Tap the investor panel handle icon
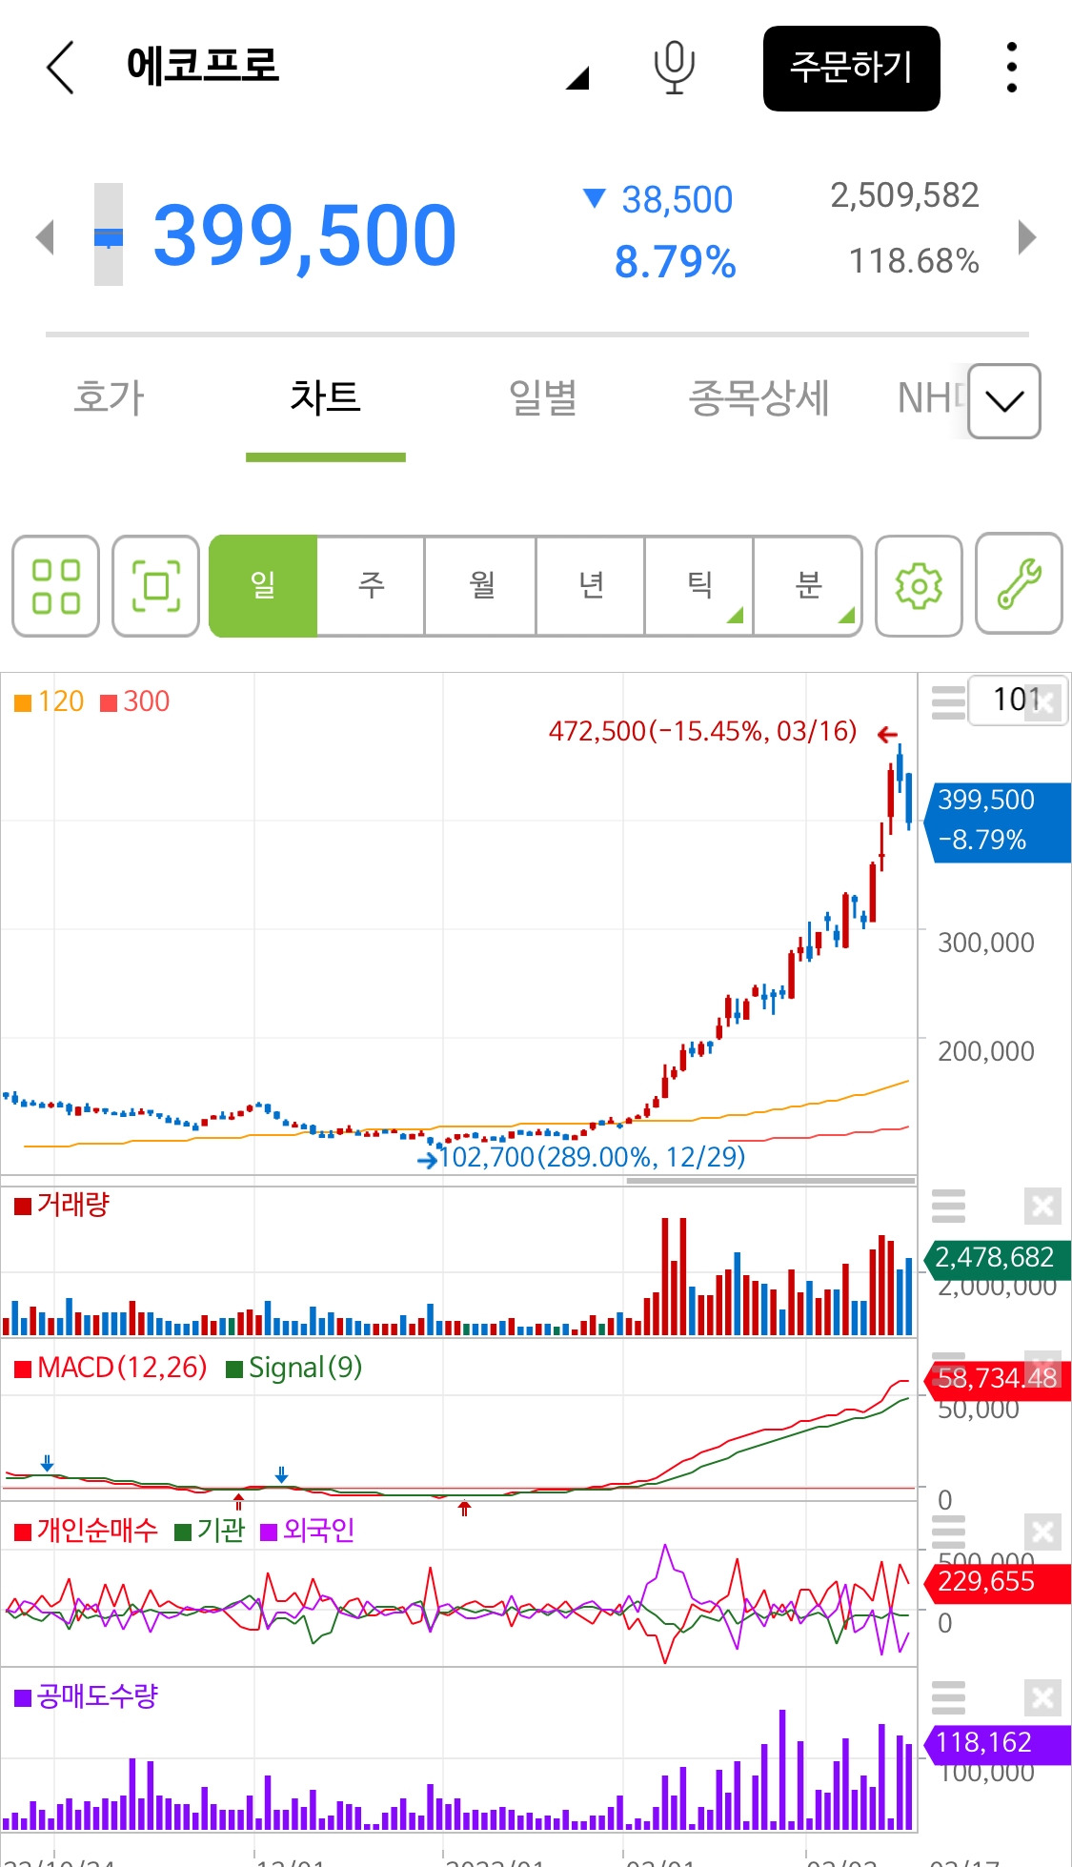This screenshot has width=1072, height=1867. click(948, 1532)
